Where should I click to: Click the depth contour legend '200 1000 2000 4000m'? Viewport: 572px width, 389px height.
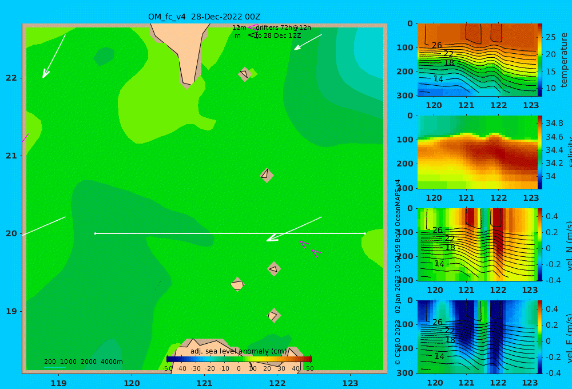(83, 362)
